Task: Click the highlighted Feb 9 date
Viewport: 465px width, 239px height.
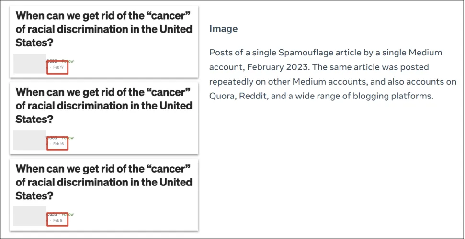Action: pyautogui.click(x=57, y=220)
